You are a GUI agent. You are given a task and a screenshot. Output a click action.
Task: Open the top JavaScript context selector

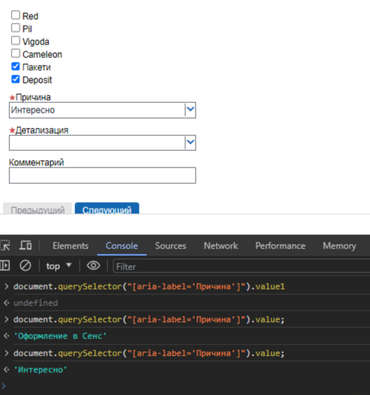(x=59, y=266)
